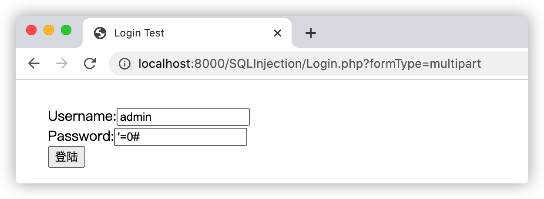Screen dimensions: 544x199
Task: View site information for localhost
Action: (x=125, y=64)
